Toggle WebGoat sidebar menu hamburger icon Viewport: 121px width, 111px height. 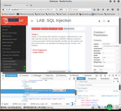pos(32,21)
